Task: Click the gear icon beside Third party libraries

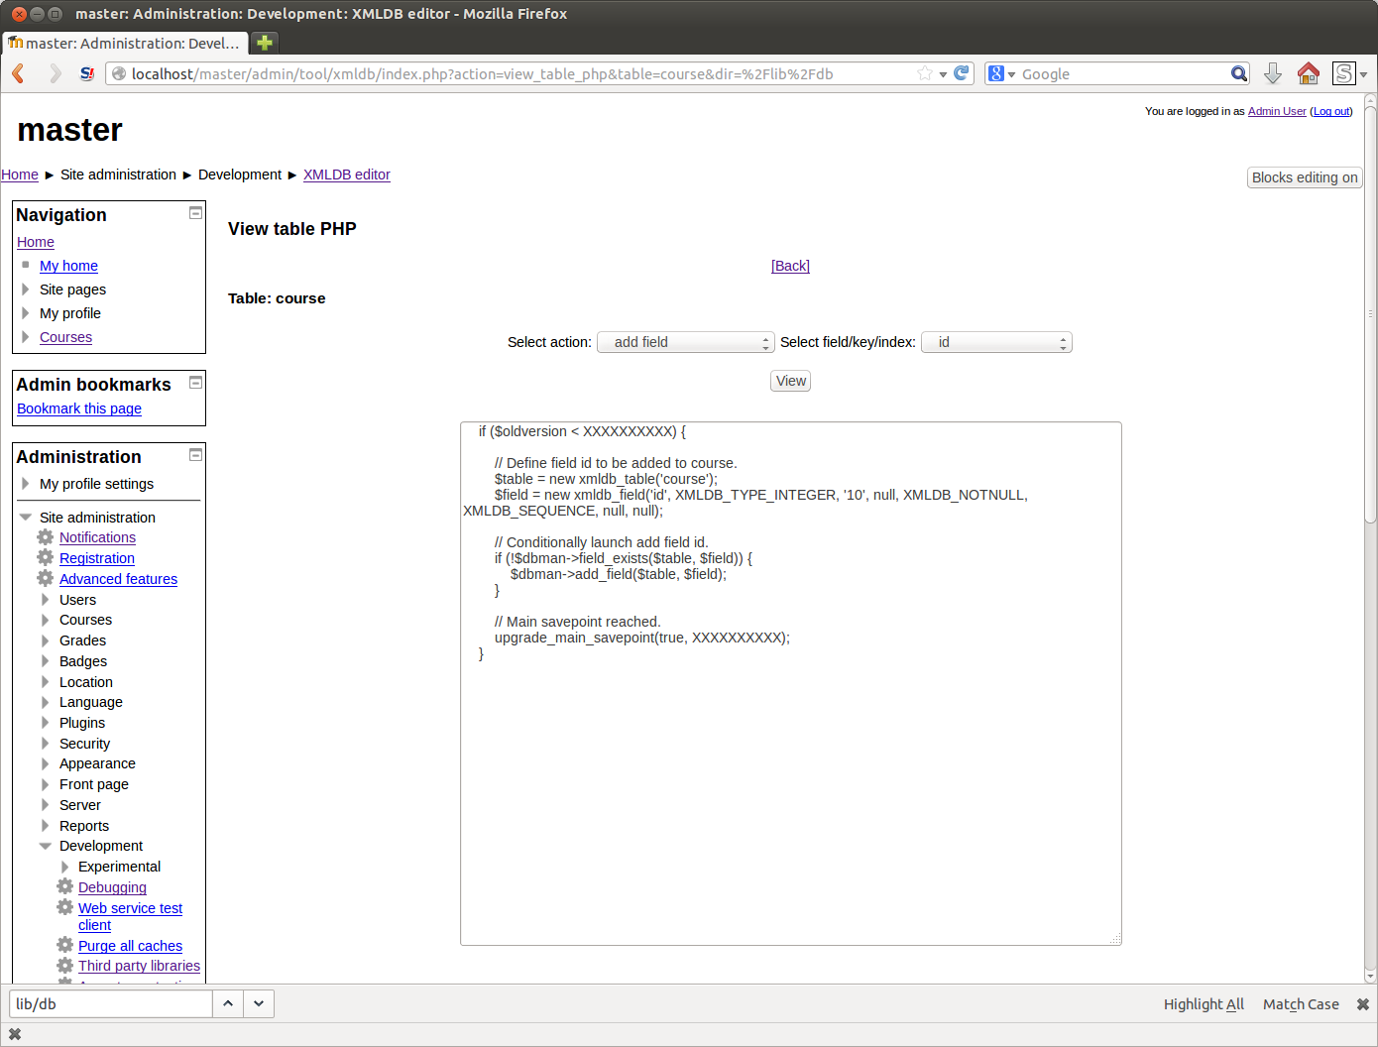Action: 64,965
